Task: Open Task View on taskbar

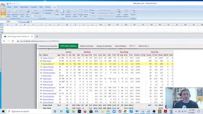Action: [61, 111]
